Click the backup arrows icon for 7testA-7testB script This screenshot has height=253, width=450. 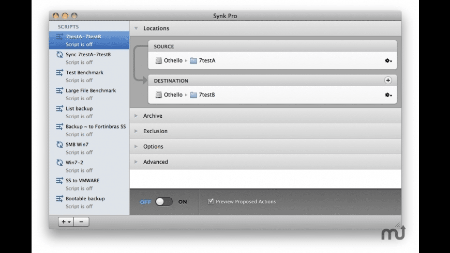59,37
